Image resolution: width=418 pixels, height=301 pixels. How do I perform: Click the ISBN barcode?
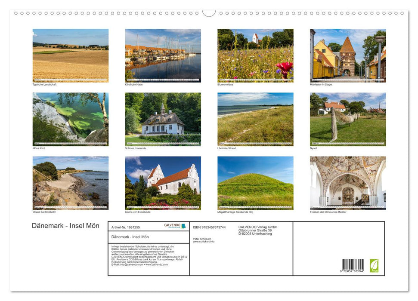tap(353, 266)
